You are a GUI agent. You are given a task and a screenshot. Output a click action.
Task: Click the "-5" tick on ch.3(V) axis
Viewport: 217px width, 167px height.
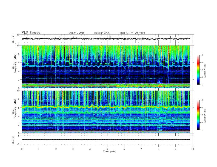point(19,144)
